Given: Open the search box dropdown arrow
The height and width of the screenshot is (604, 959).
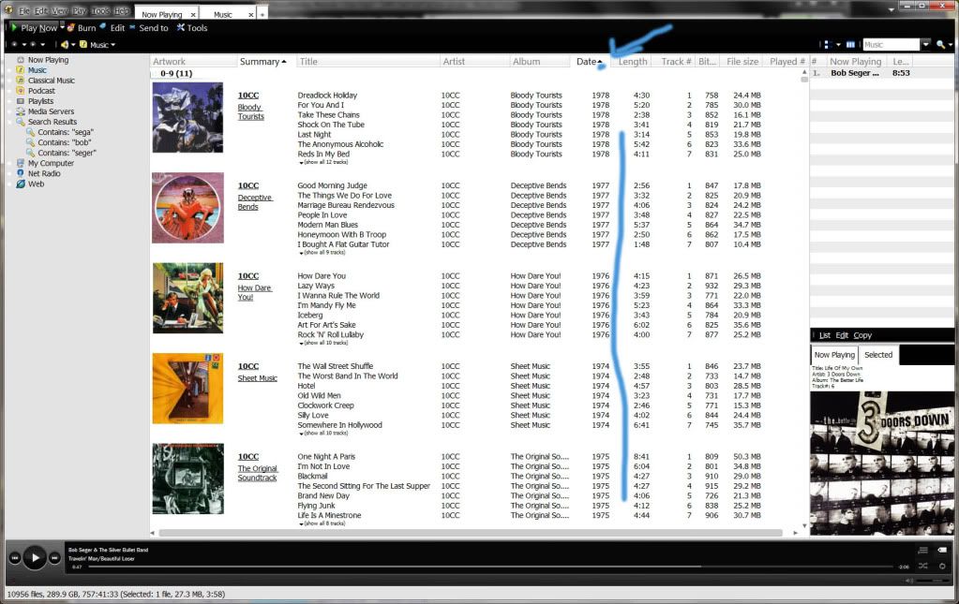Looking at the screenshot, I should pos(926,44).
